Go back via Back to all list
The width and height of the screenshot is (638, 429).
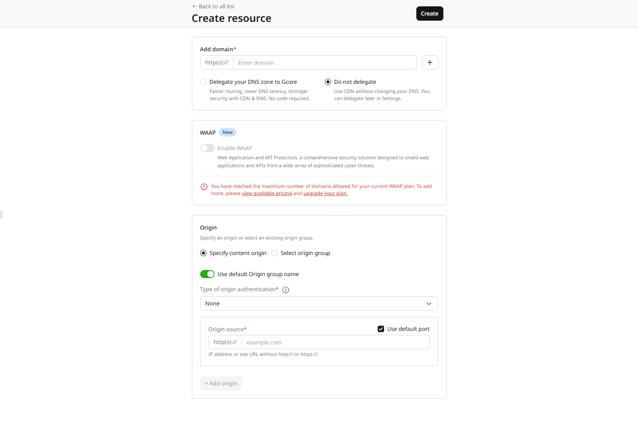coord(217,6)
